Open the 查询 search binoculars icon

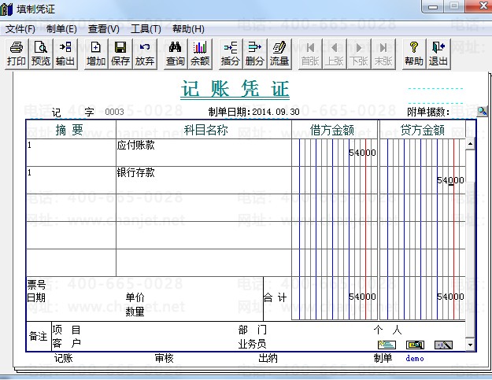click(176, 53)
